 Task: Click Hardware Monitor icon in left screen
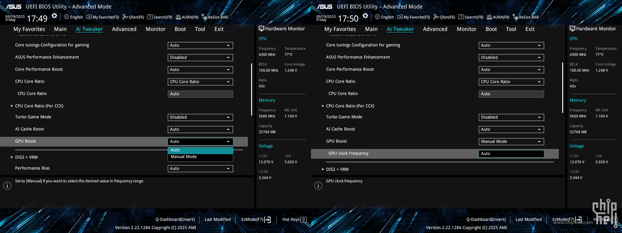[261, 29]
